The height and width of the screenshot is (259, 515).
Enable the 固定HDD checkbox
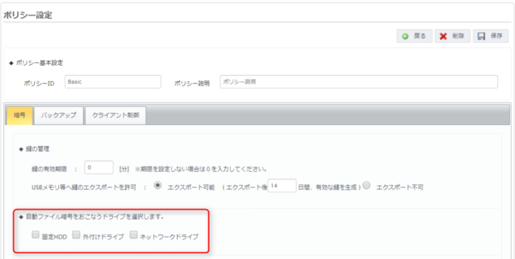click(36, 235)
